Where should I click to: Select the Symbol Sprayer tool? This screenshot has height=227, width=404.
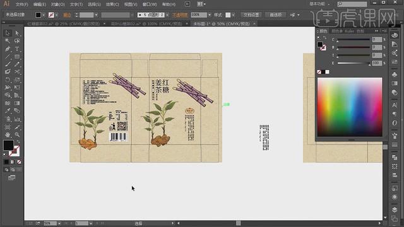point(8,119)
